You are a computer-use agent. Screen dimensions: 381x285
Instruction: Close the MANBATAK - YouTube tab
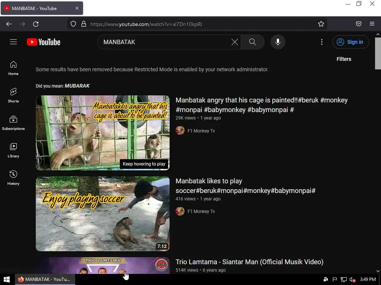click(x=77, y=8)
